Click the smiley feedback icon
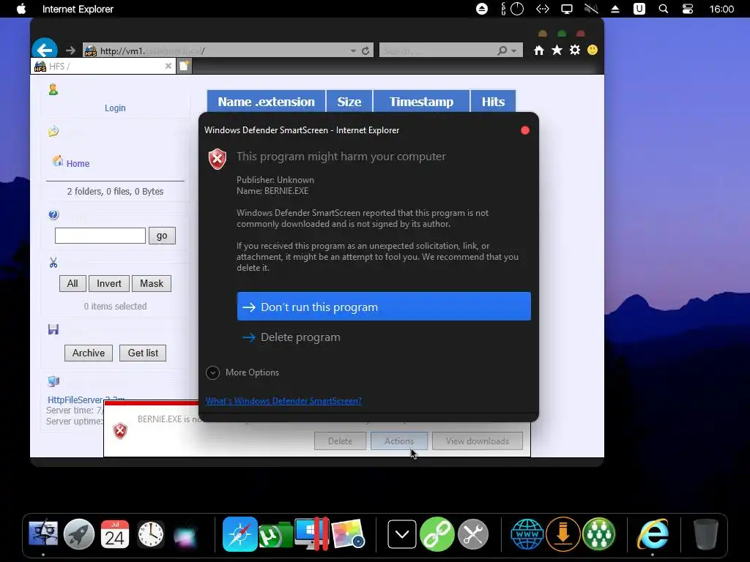Image resolution: width=750 pixels, height=562 pixels. (592, 50)
